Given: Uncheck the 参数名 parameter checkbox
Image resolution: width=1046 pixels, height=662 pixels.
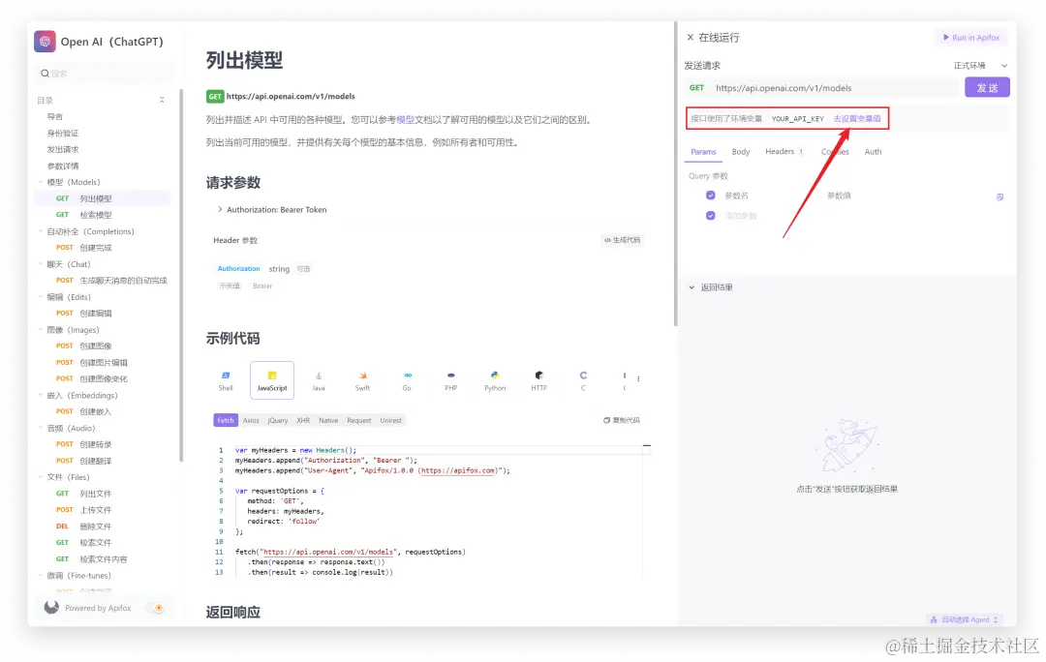Looking at the screenshot, I should pyautogui.click(x=710, y=196).
